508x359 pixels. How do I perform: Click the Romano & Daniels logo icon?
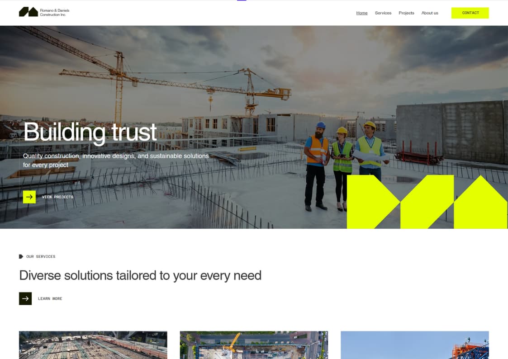[28, 12]
